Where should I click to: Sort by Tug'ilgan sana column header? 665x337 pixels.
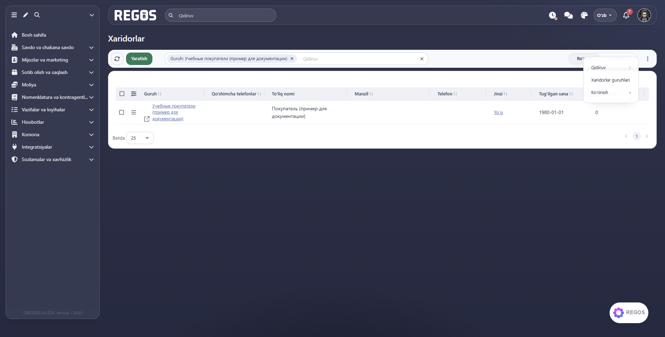point(556,94)
